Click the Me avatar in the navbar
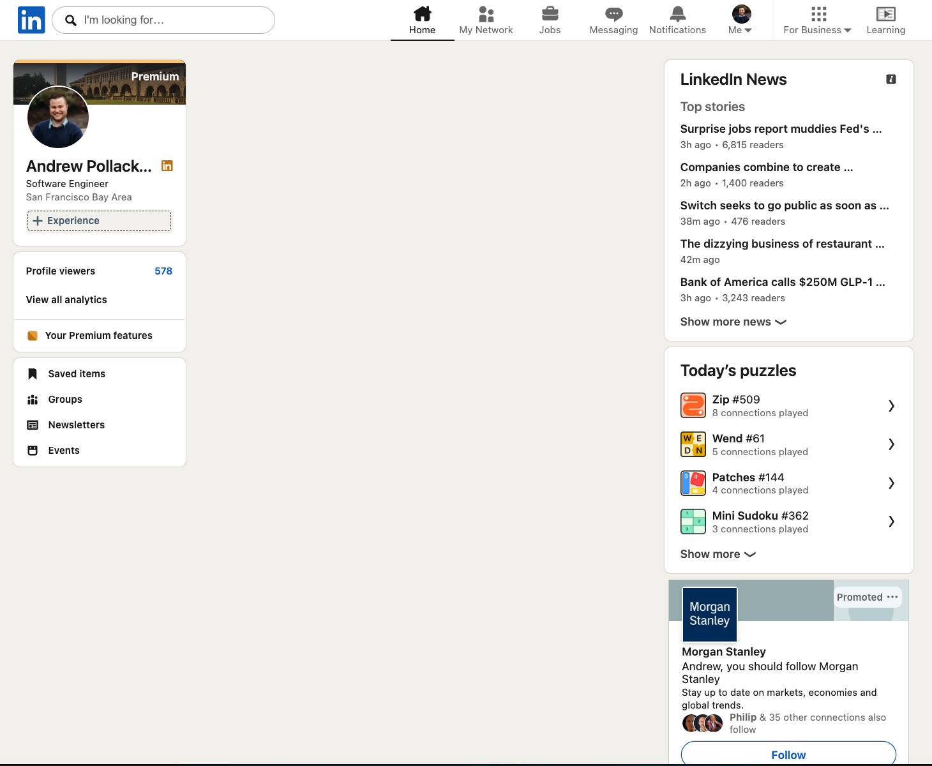Viewport: 932px width, 766px height. (x=741, y=13)
